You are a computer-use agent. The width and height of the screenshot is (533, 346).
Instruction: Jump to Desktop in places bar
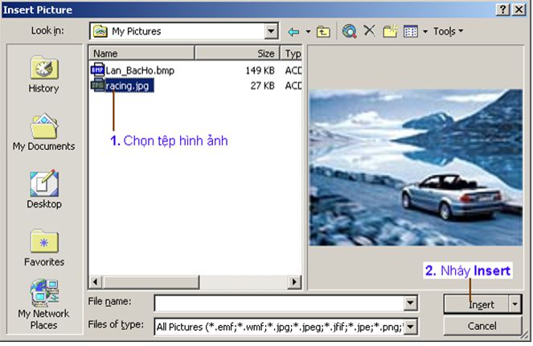click(x=44, y=189)
